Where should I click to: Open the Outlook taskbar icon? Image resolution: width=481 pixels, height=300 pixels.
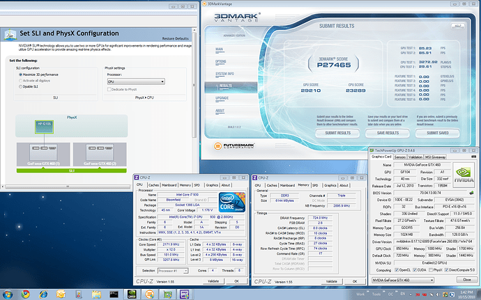click(61, 294)
